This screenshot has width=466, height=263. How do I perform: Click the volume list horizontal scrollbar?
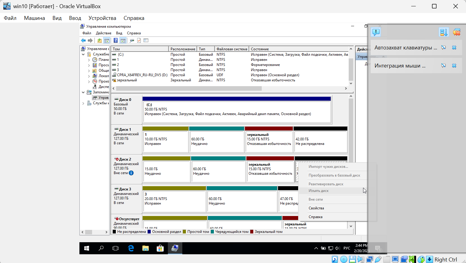189,89
